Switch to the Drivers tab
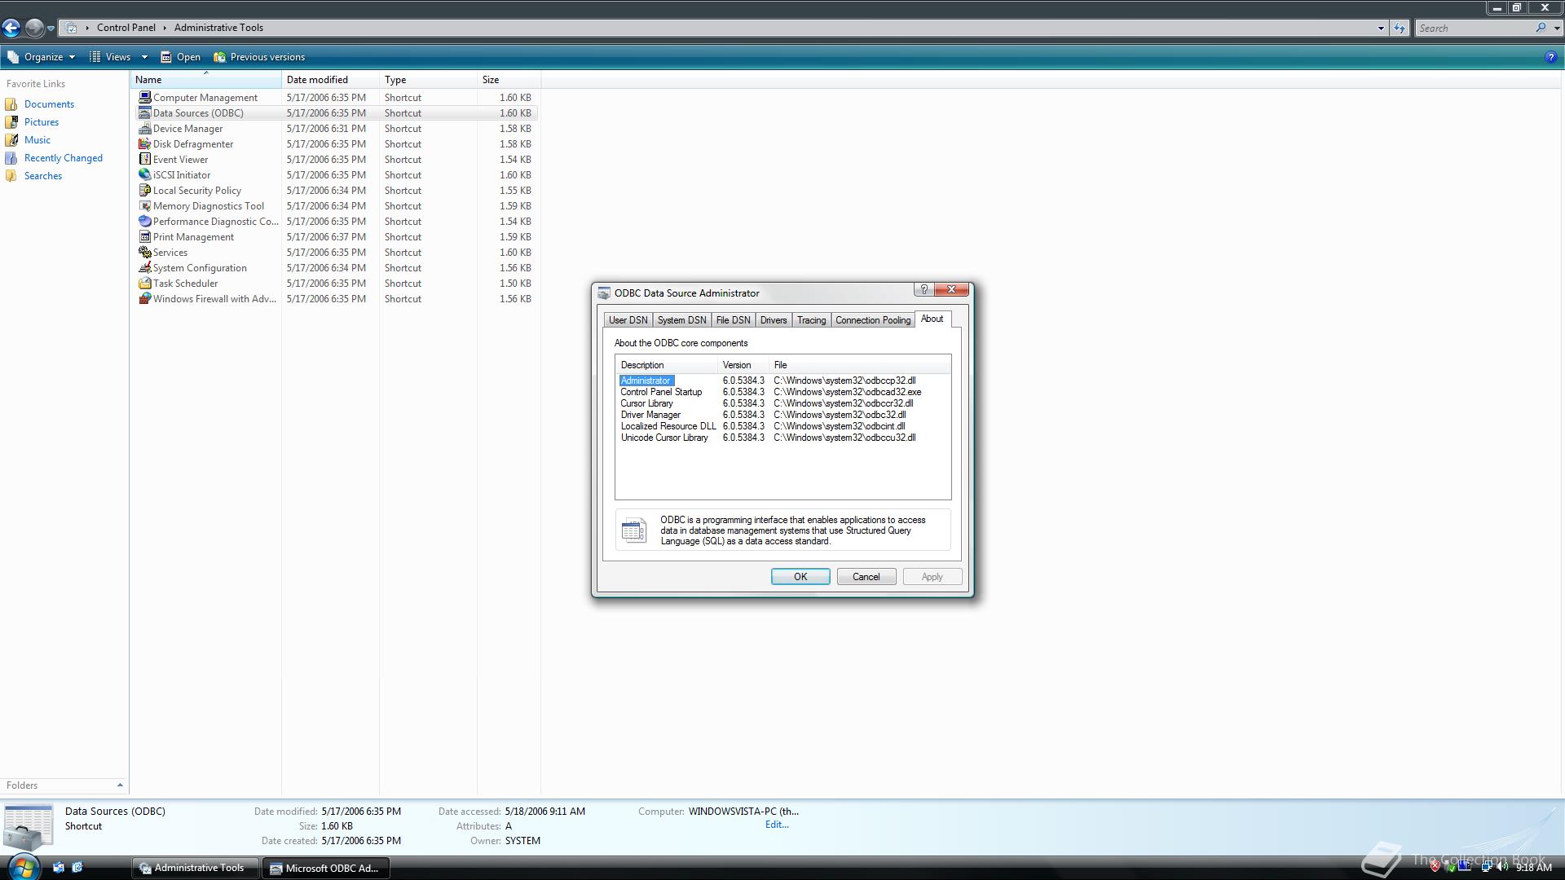This screenshot has width=1565, height=880. (x=774, y=320)
